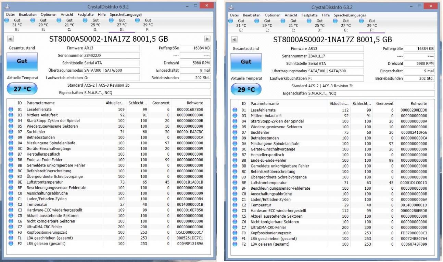Click the 29 °C temperature button in right window
The height and width of the screenshot is (262, 443).
click(x=246, y=89)
